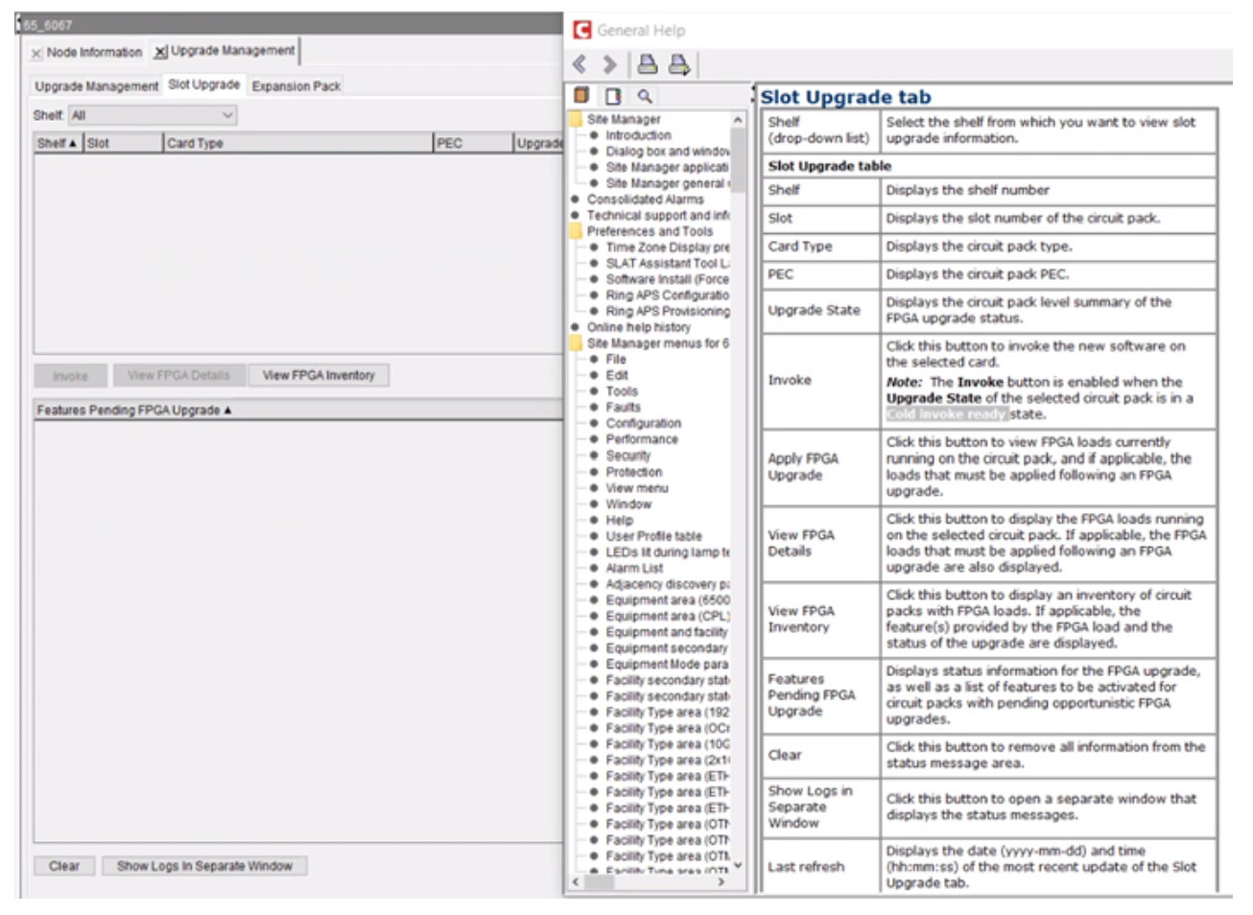Select the Slot Upgrade sub-tab
Screen dimensions: 1253x915
point(204,84)
